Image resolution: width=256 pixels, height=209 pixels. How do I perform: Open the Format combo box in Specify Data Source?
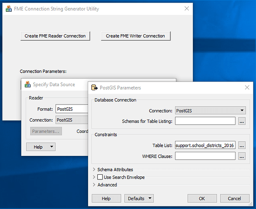pyautogui.click(x=72, y=109)
